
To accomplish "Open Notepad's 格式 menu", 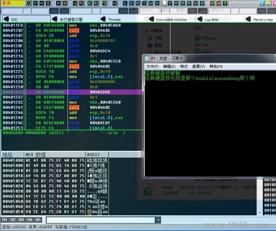I will [x=184, y=66].
